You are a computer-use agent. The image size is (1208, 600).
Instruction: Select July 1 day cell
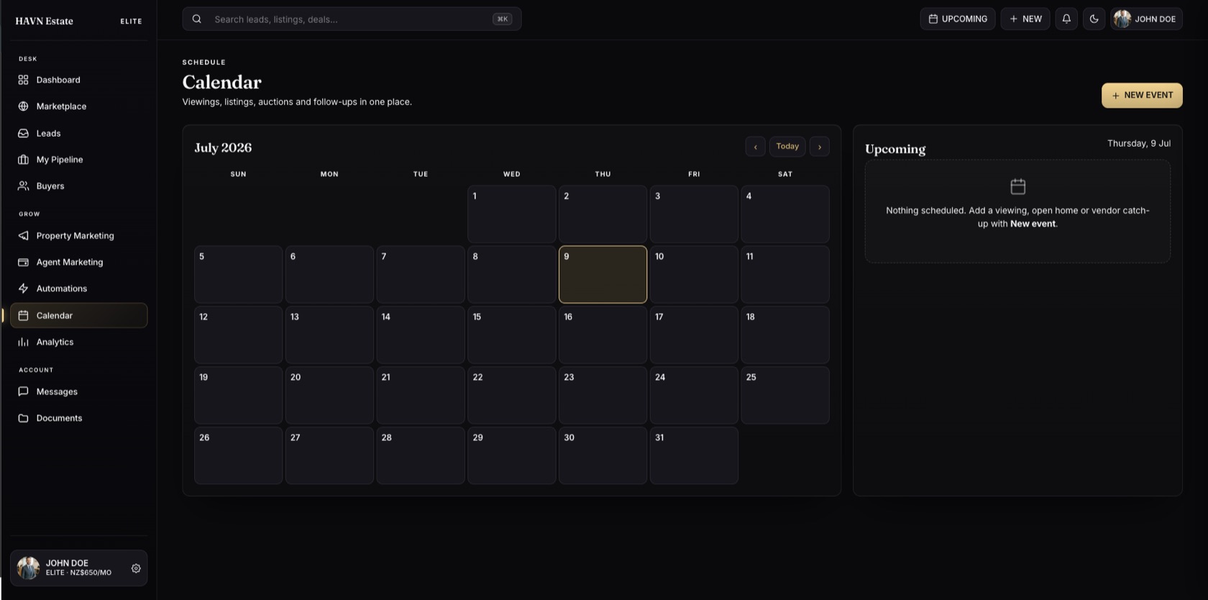[511, 214]
